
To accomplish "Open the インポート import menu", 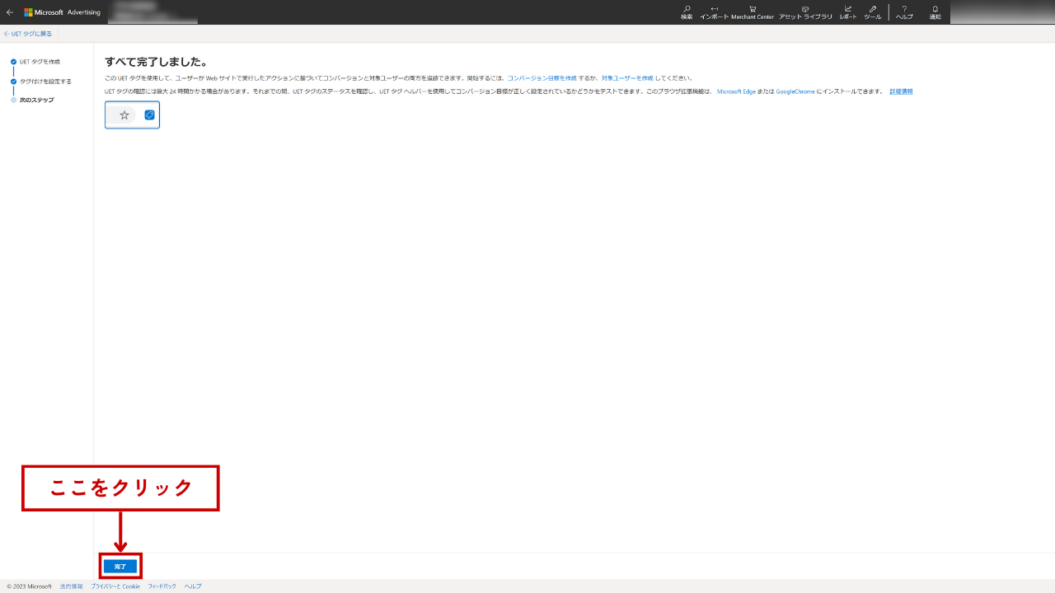I will tap(714, 12).
